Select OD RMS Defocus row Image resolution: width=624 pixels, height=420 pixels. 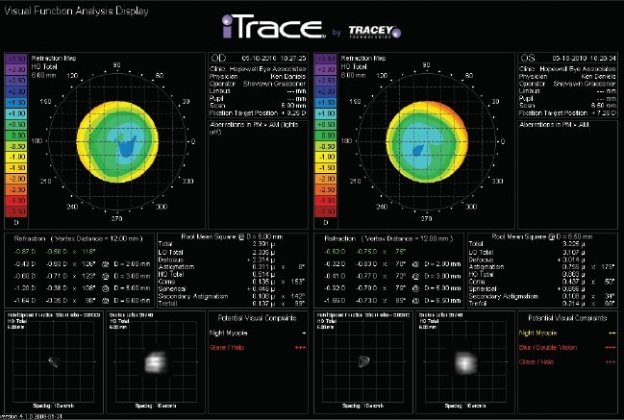pos(217,259)
